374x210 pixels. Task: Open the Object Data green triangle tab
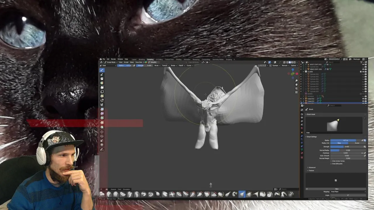(x=302, y=150)
